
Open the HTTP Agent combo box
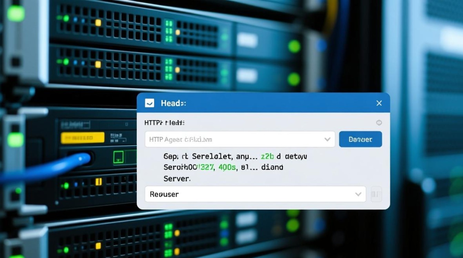pos(240,139)
